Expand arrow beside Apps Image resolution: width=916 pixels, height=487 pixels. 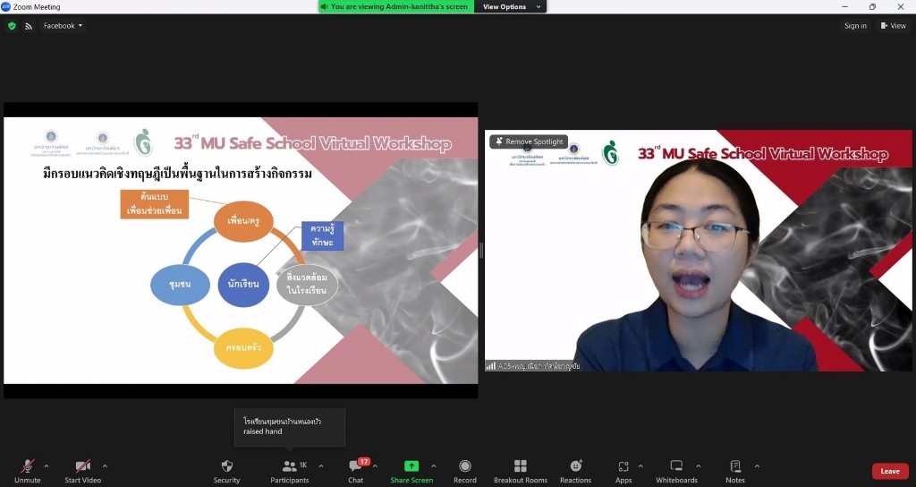pos(640,466)
